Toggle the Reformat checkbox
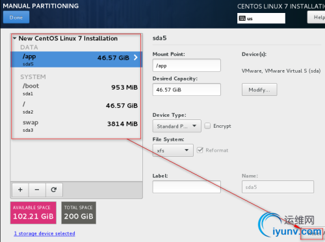325x242 pixels. pyautogui.click(x=200, y=150)
